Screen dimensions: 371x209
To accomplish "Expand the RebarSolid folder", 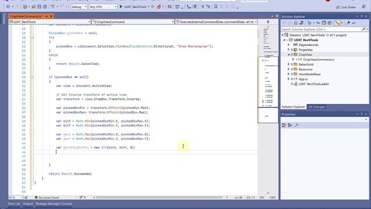I will click(x=289, y=64).
